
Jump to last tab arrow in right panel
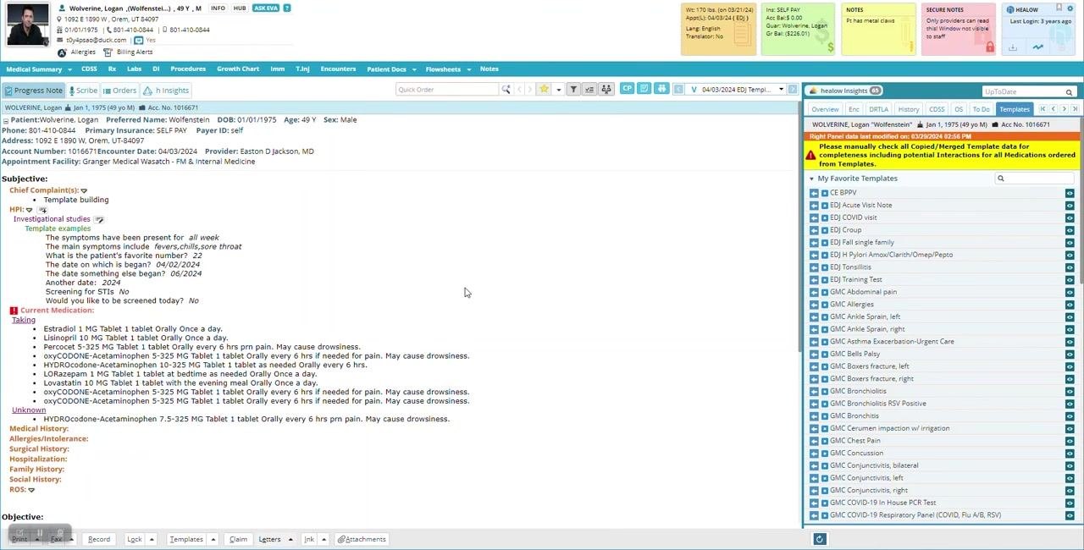(1075, 109)
